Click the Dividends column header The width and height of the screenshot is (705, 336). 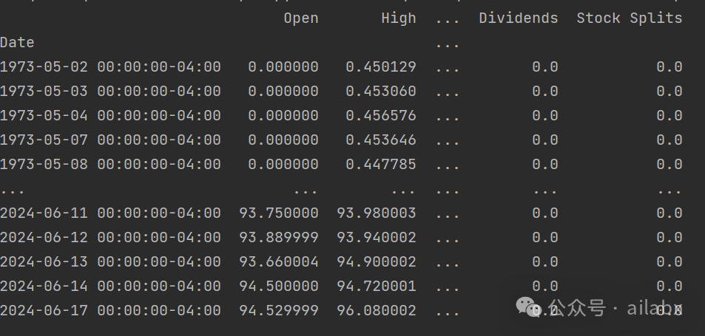tap(519, 18)
